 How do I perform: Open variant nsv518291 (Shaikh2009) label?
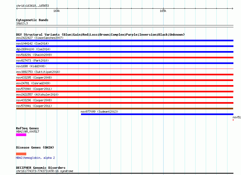34,55
